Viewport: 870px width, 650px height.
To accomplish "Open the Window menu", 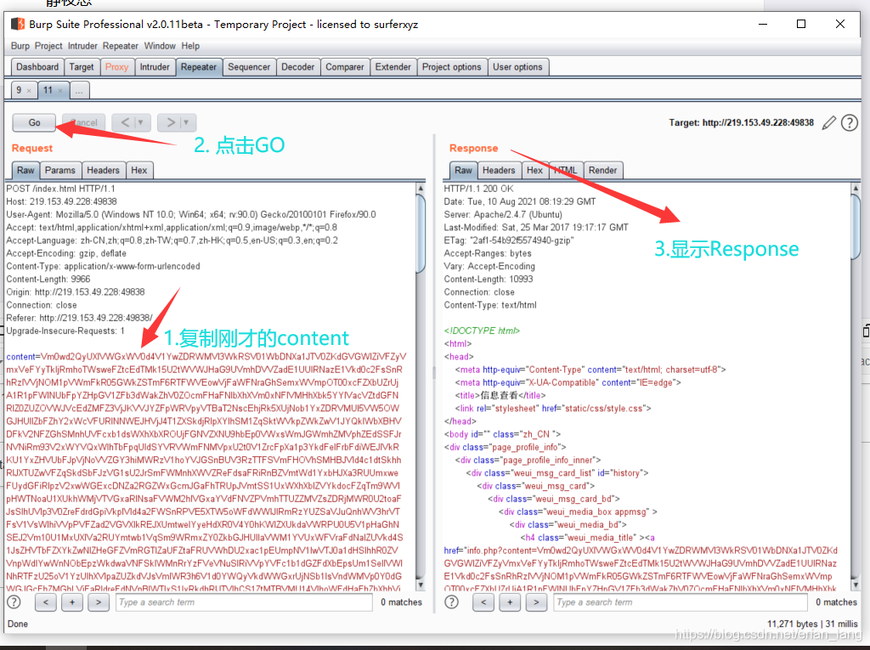I will [x=160, y=46].
